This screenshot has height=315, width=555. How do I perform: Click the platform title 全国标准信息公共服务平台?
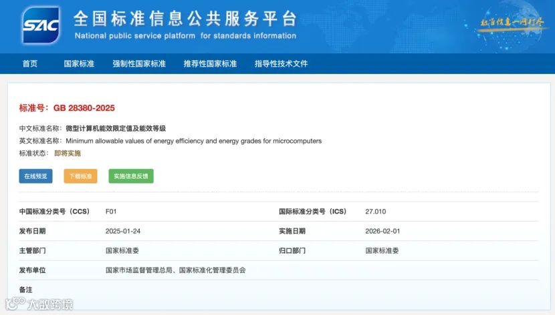[185, 19]
